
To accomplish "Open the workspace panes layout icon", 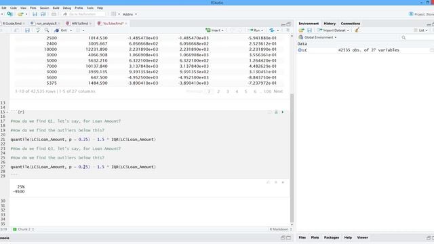I will [x=113, y=14].
